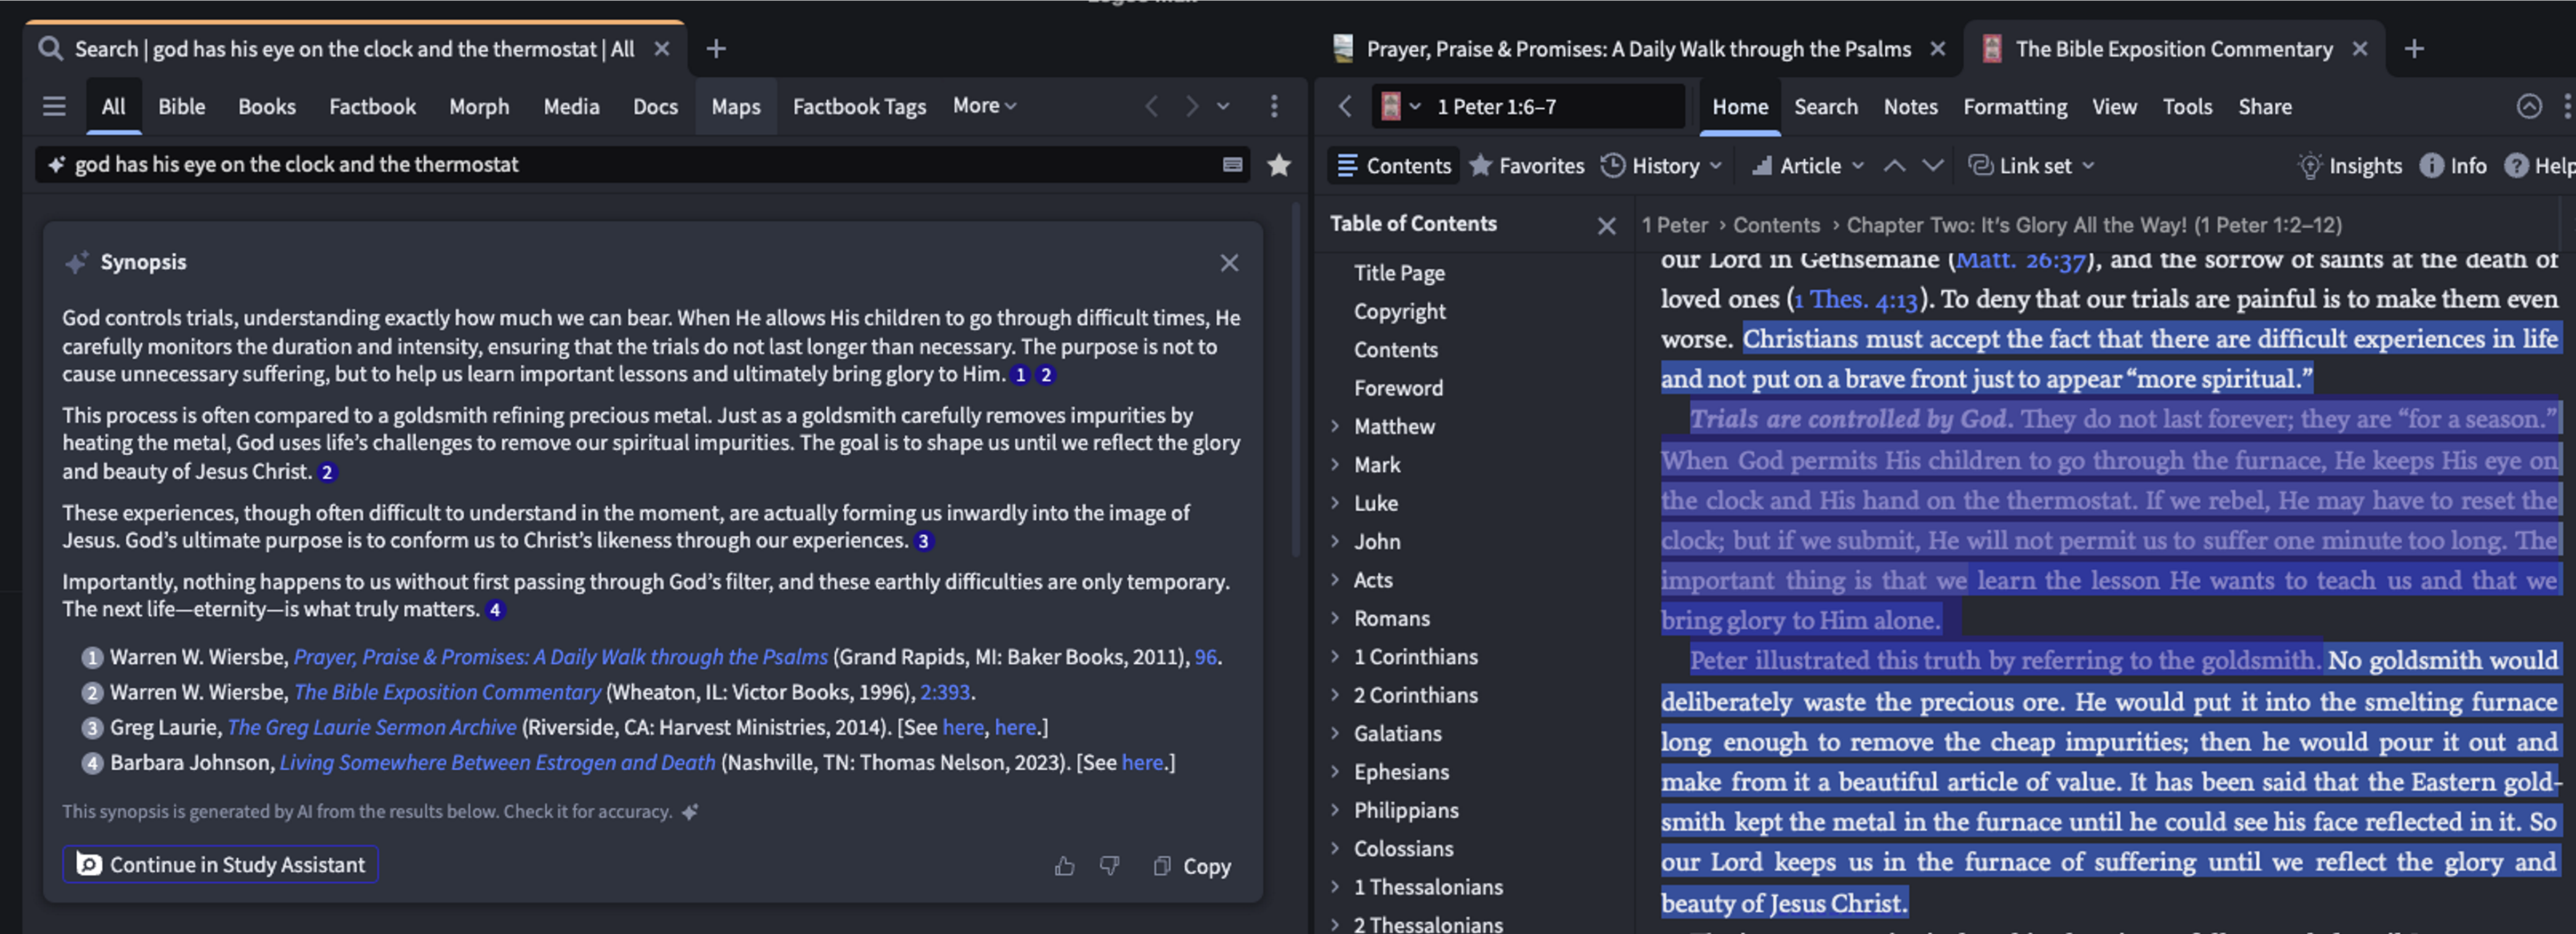Open the More search types dropdown
The image size is (2576, 934).
pos(984,106)
